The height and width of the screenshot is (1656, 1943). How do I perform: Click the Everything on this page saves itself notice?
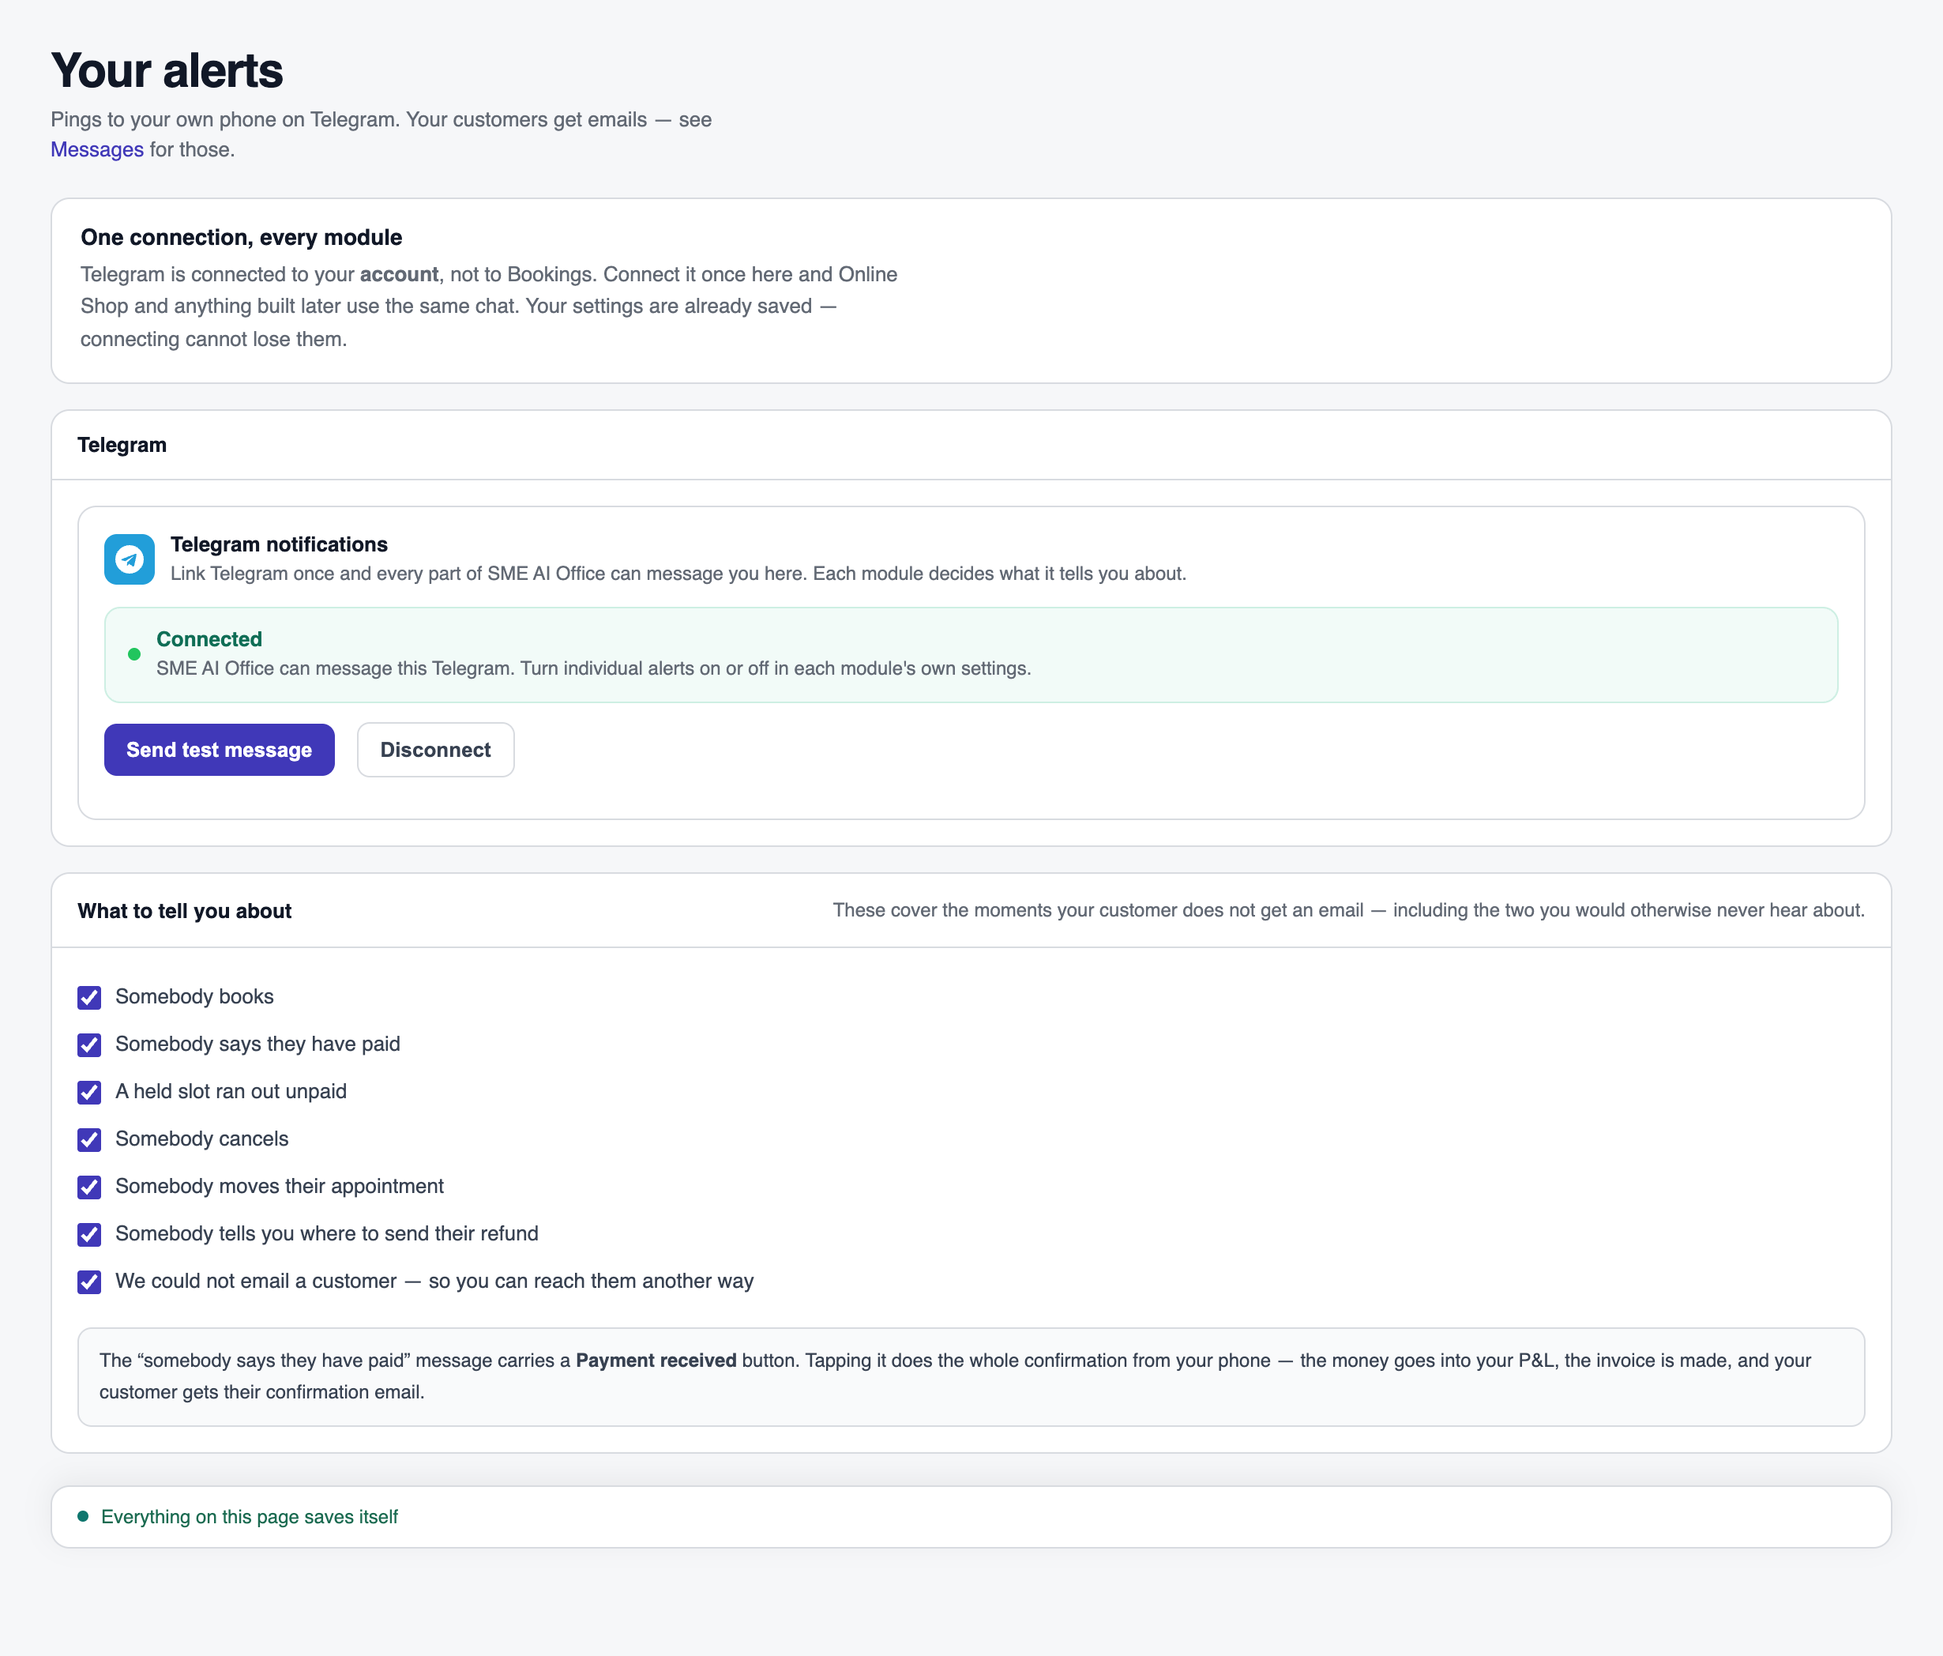[249, 1516]
